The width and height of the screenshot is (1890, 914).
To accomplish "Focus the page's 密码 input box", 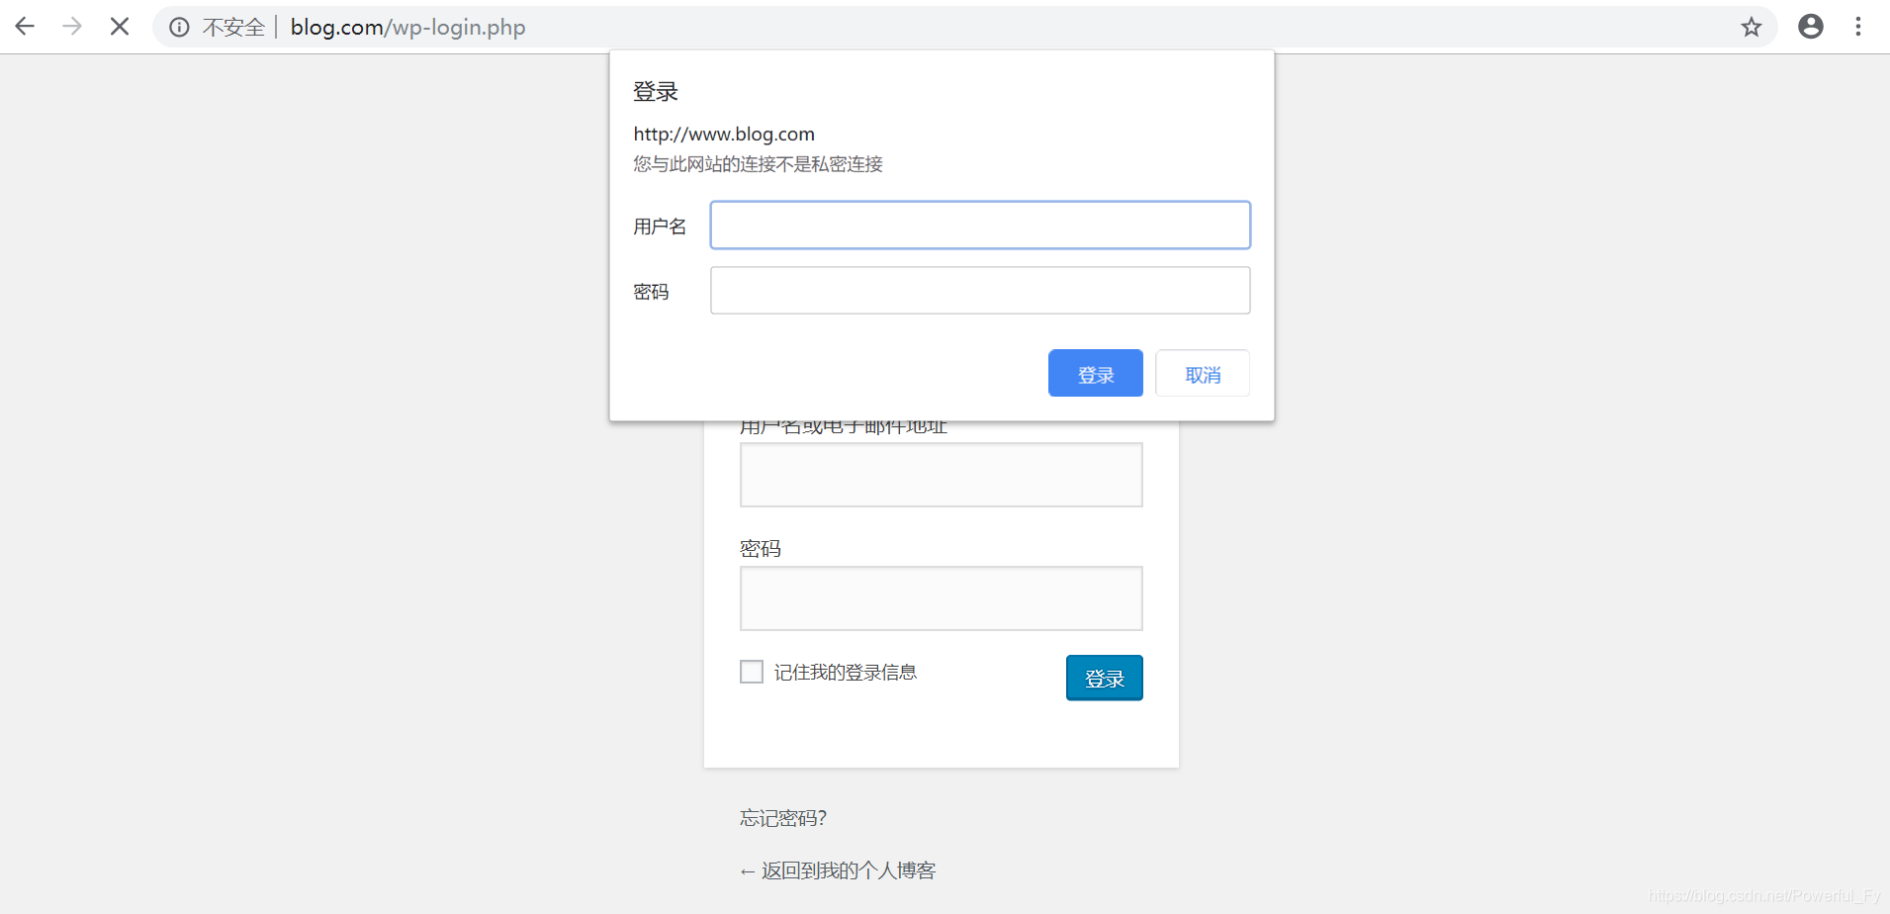I will (940, 598).
